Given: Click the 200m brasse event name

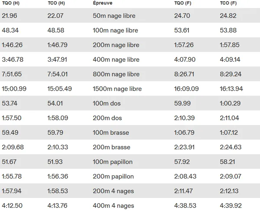Looking at the screenshot, I should (111, 147).
